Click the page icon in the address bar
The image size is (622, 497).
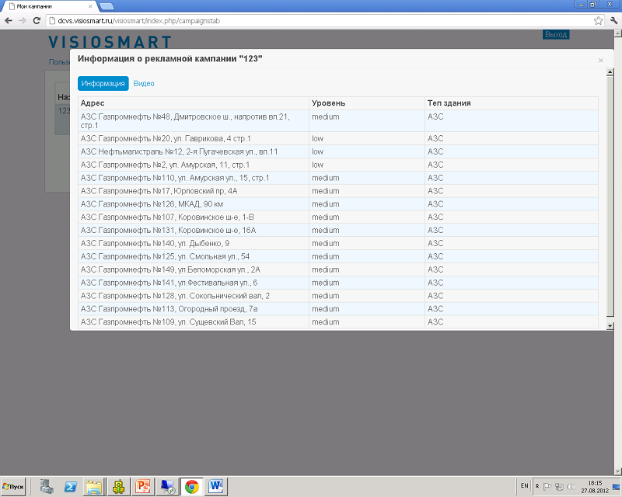[52, 21]
